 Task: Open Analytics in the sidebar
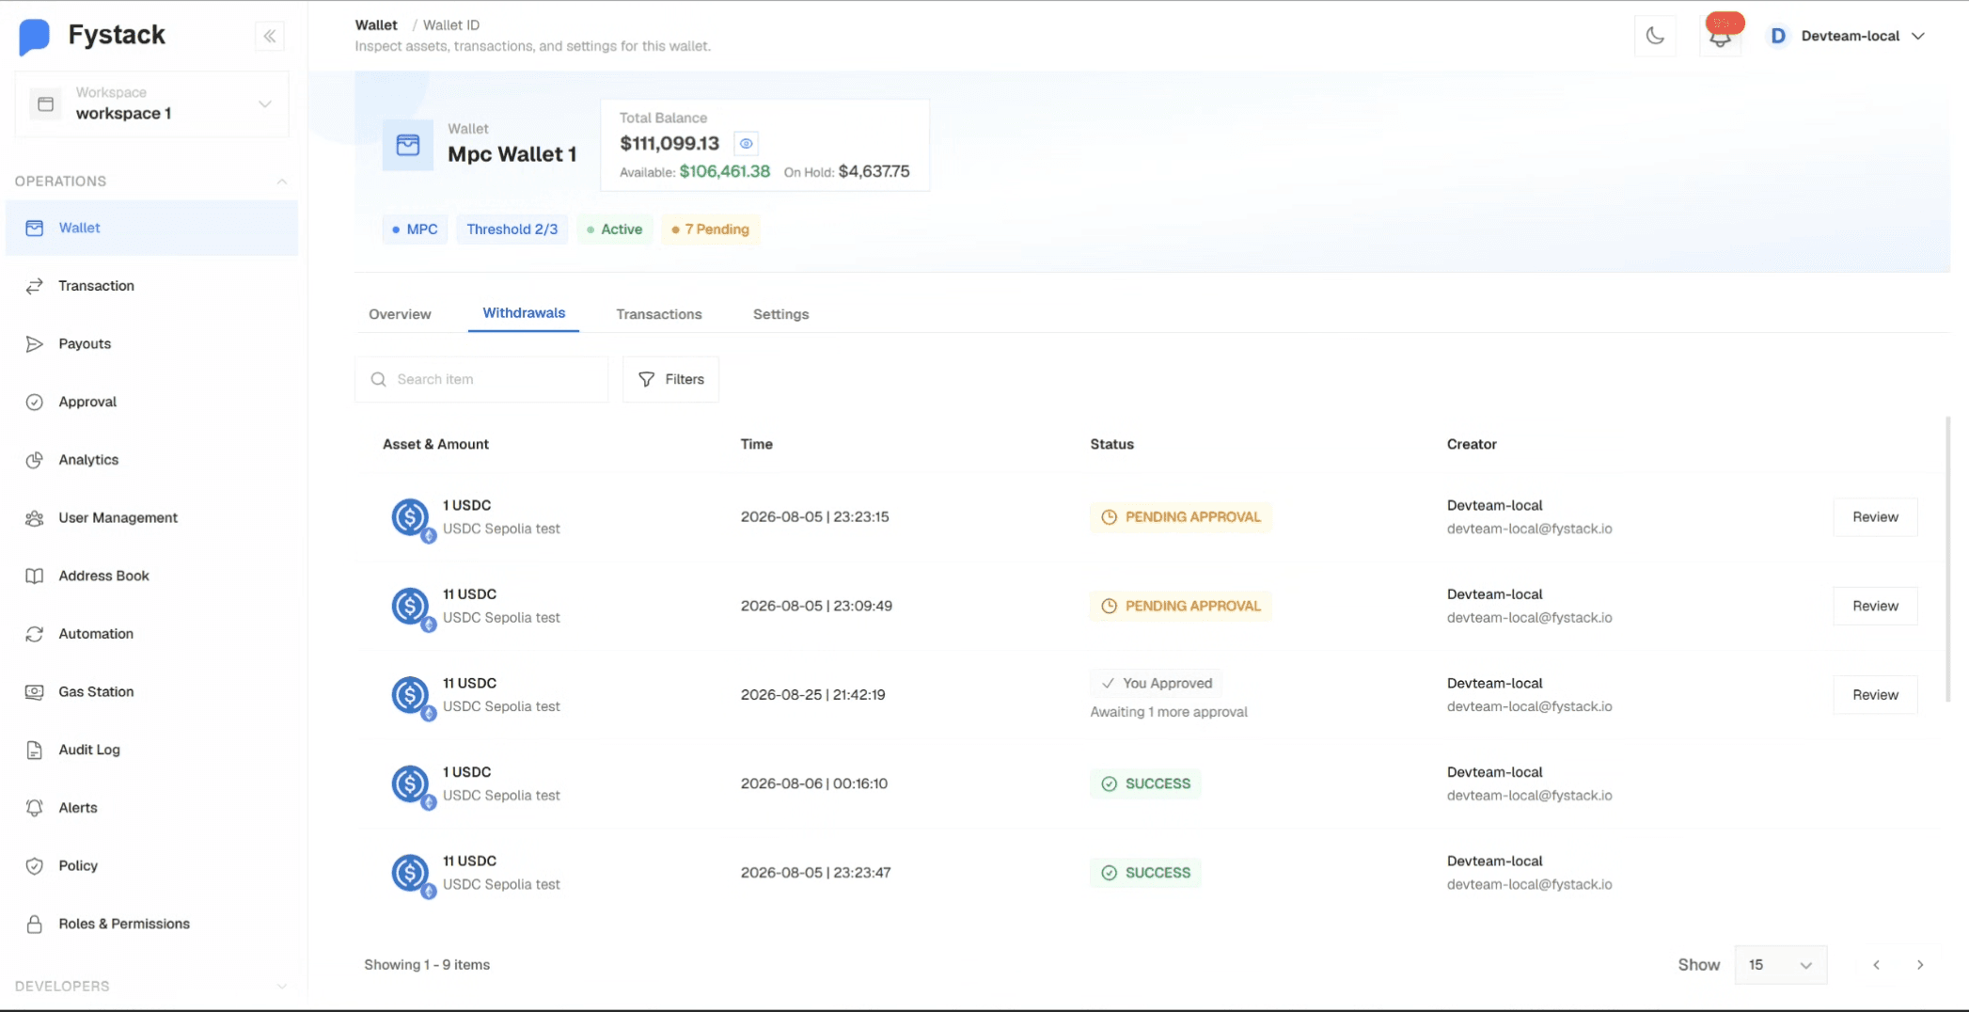(151, 460)
